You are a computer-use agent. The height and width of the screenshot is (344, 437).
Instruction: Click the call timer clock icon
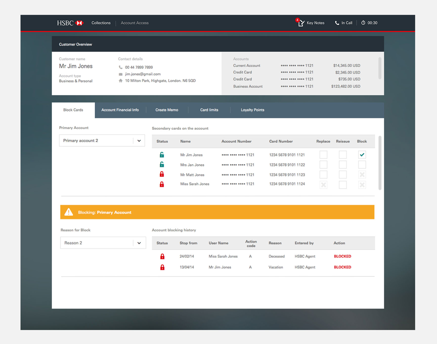click(363, 23)
